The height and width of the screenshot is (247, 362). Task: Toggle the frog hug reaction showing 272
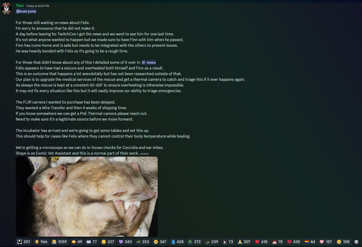click(x=195, y=242)
